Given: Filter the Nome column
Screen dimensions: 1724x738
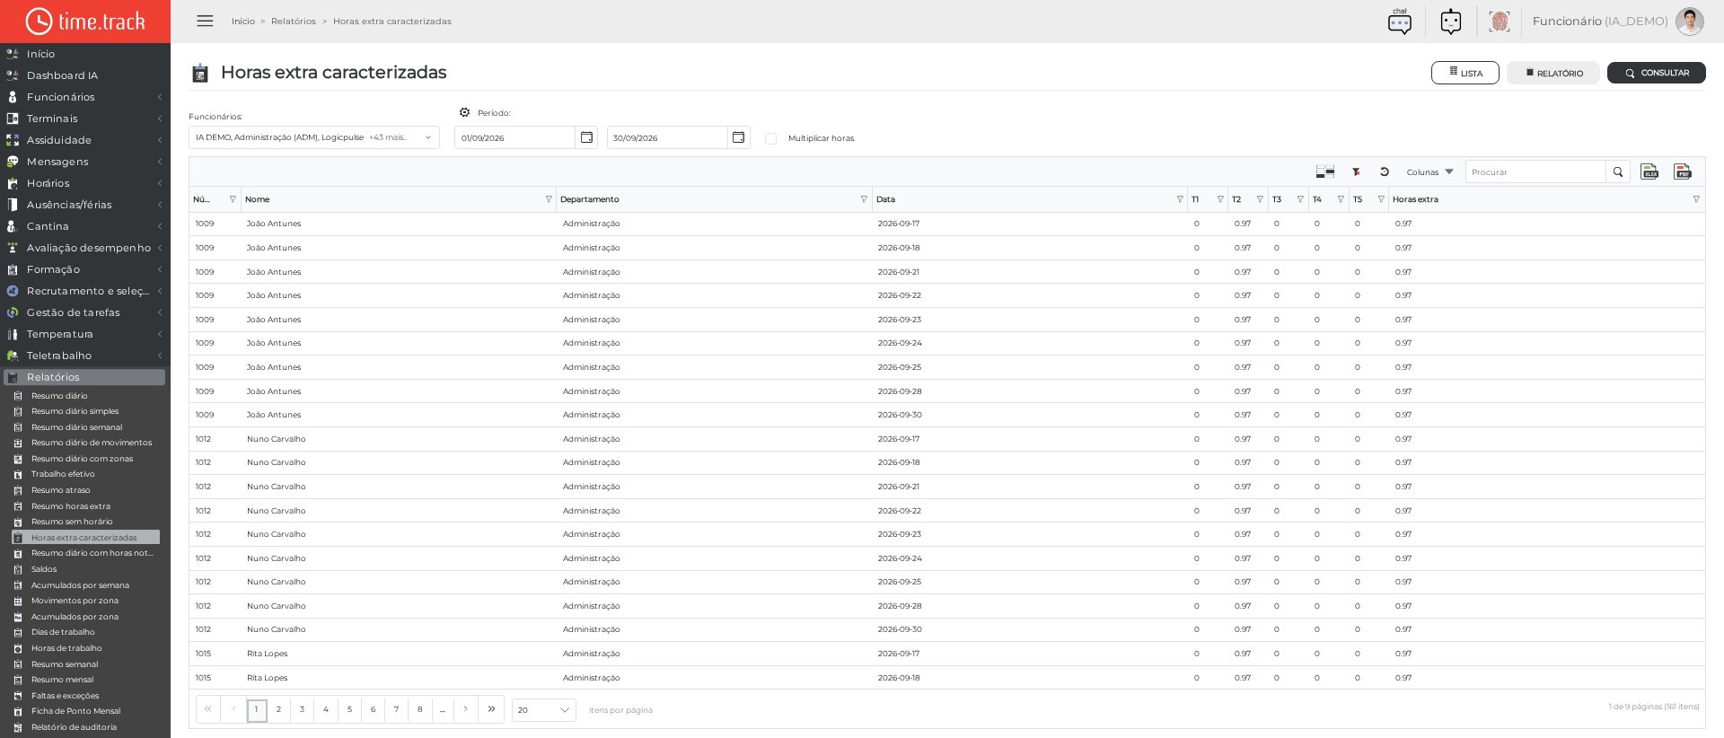Looking at the screenshot, I should coord(549,199).
